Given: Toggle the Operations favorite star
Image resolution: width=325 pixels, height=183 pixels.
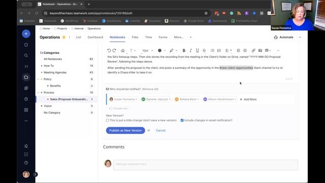Looking at the screenshot, I should click(64, 37).
